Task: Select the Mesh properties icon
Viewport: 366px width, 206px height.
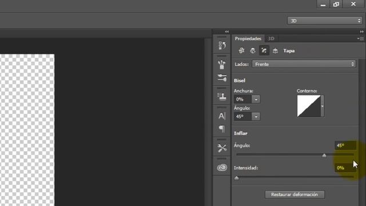Action: (241, 50)
